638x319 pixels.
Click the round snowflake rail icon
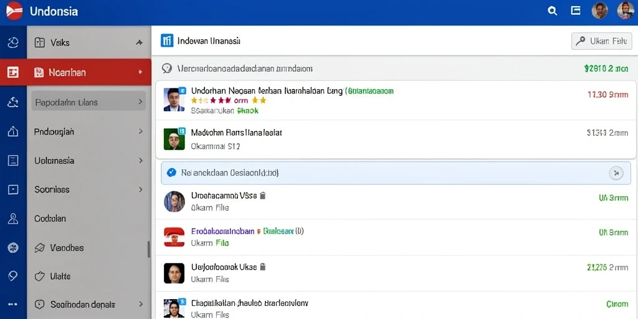13,247
